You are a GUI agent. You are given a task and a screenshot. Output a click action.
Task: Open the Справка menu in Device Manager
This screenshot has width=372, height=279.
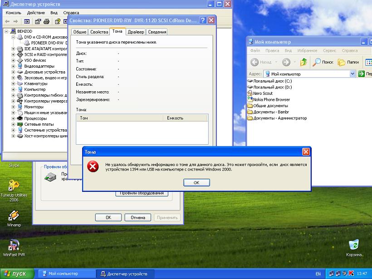tap(71, 13)
